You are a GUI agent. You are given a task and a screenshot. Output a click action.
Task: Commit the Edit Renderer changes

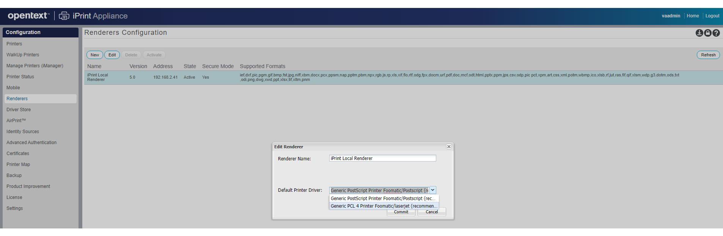click(401, 212)
